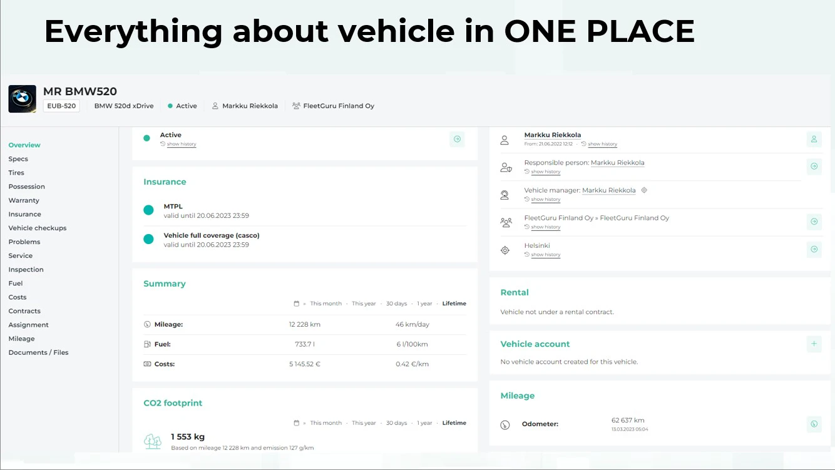Show history for the Active status
This screenshot has height=470, width=835.
(181, 144)
